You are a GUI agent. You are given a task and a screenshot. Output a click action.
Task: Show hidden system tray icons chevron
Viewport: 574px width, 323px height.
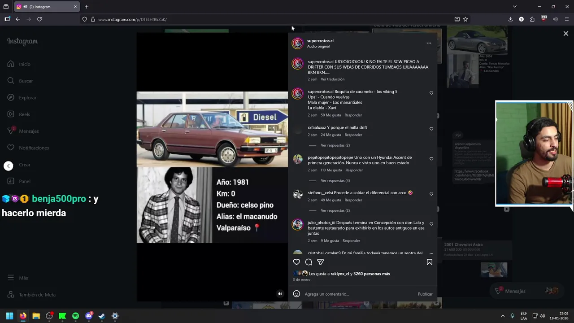(503, 316)
